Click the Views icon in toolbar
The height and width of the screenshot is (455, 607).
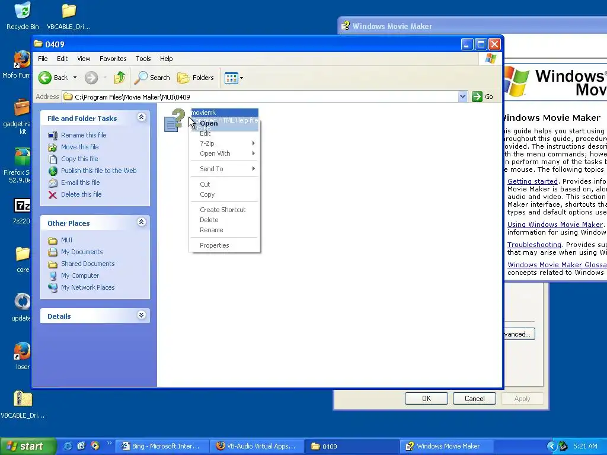231,78
